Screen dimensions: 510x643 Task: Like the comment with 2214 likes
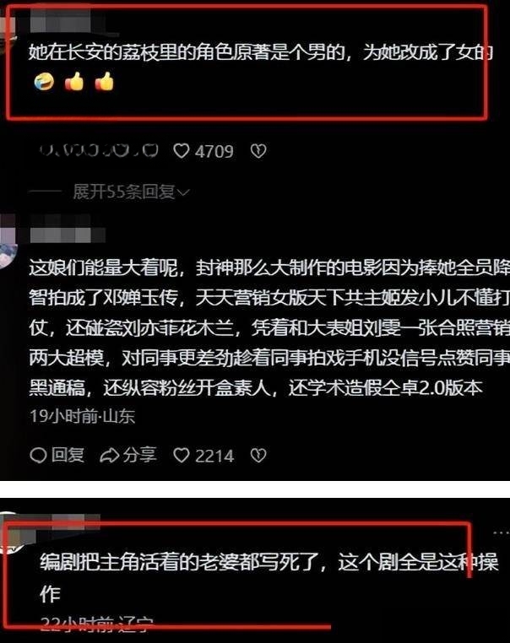203,456
